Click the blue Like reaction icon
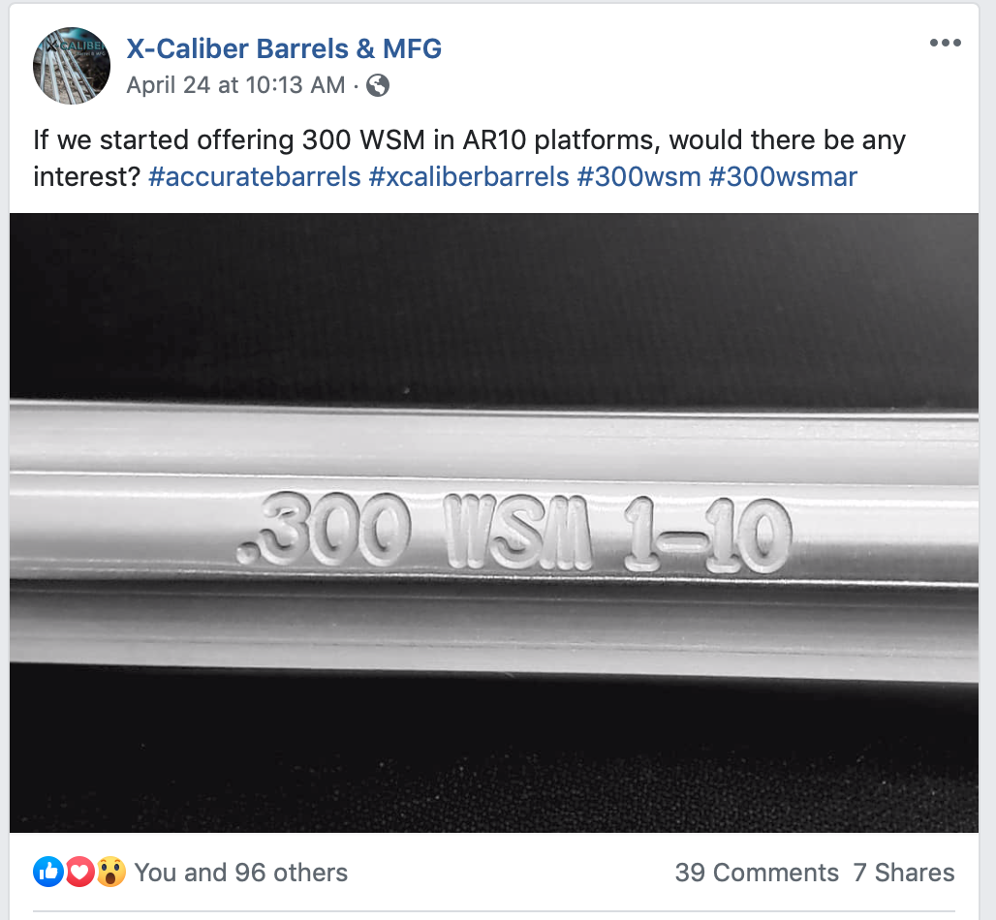 pyautogui.click(x=48, y=872)
